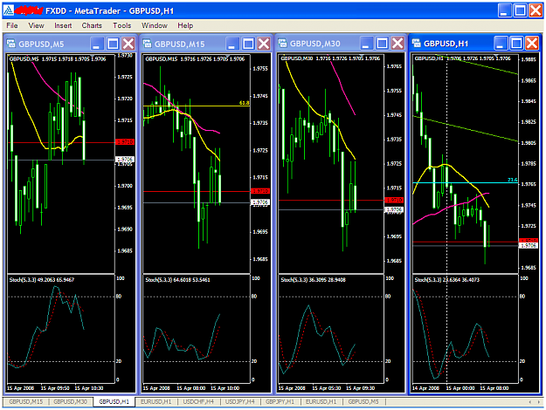
Task: Open the Window menu
Action: [x=155, y=25]
